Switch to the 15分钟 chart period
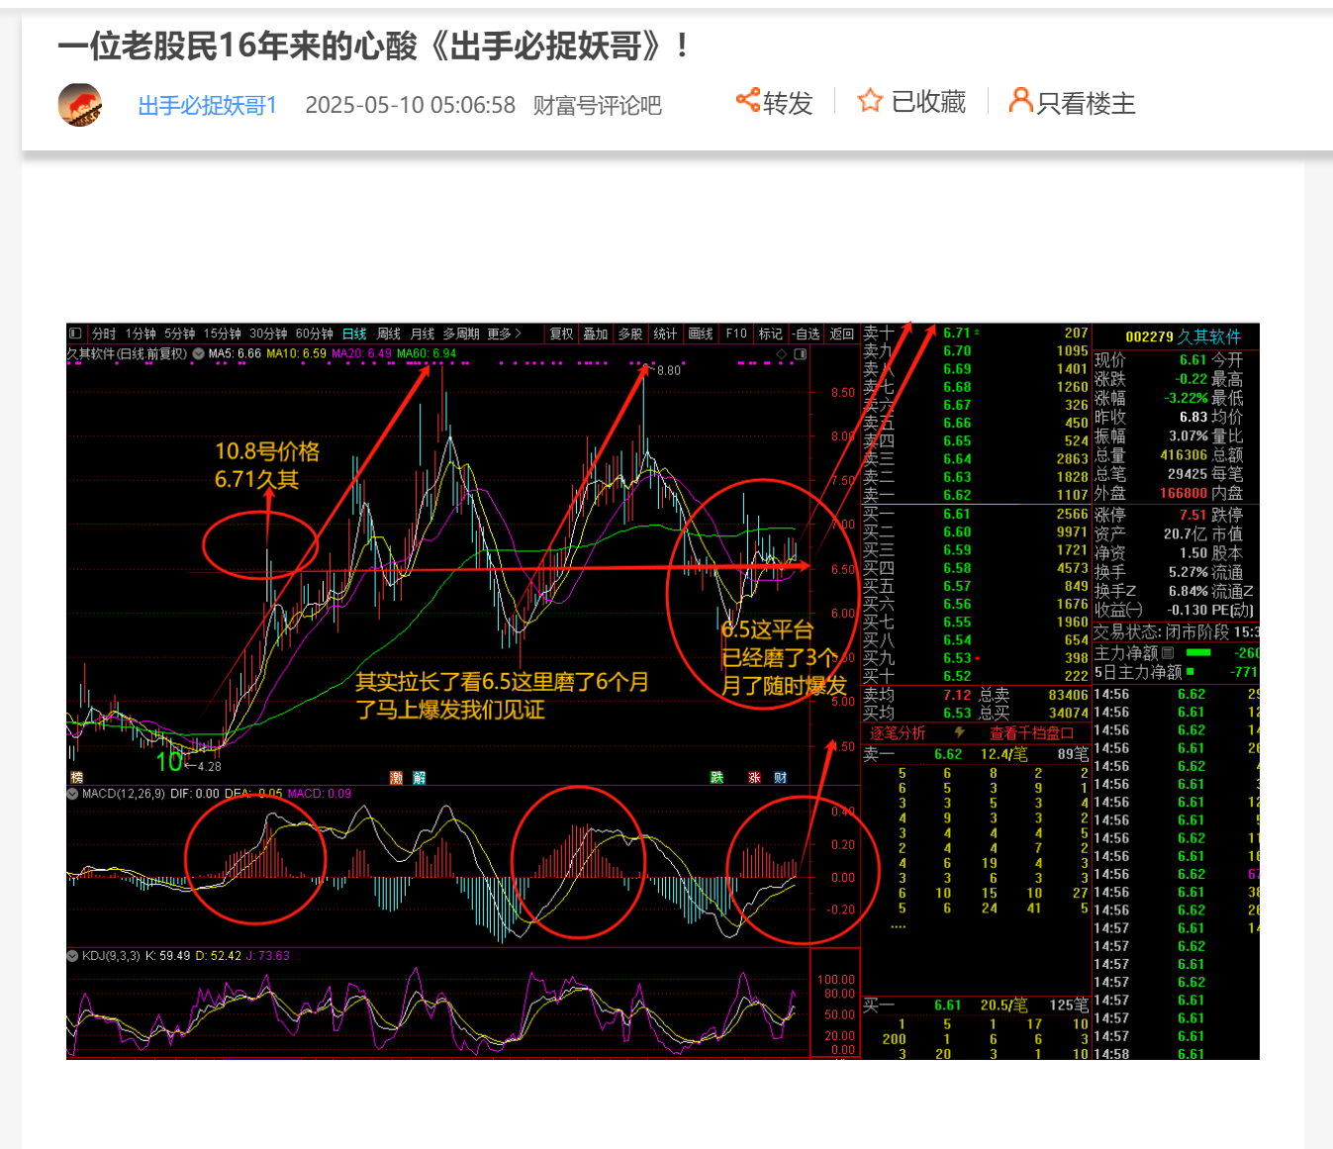 tap(222, 334)
